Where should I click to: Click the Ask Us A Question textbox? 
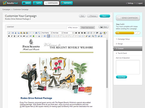pyautogui.click(x=128, y=67)
